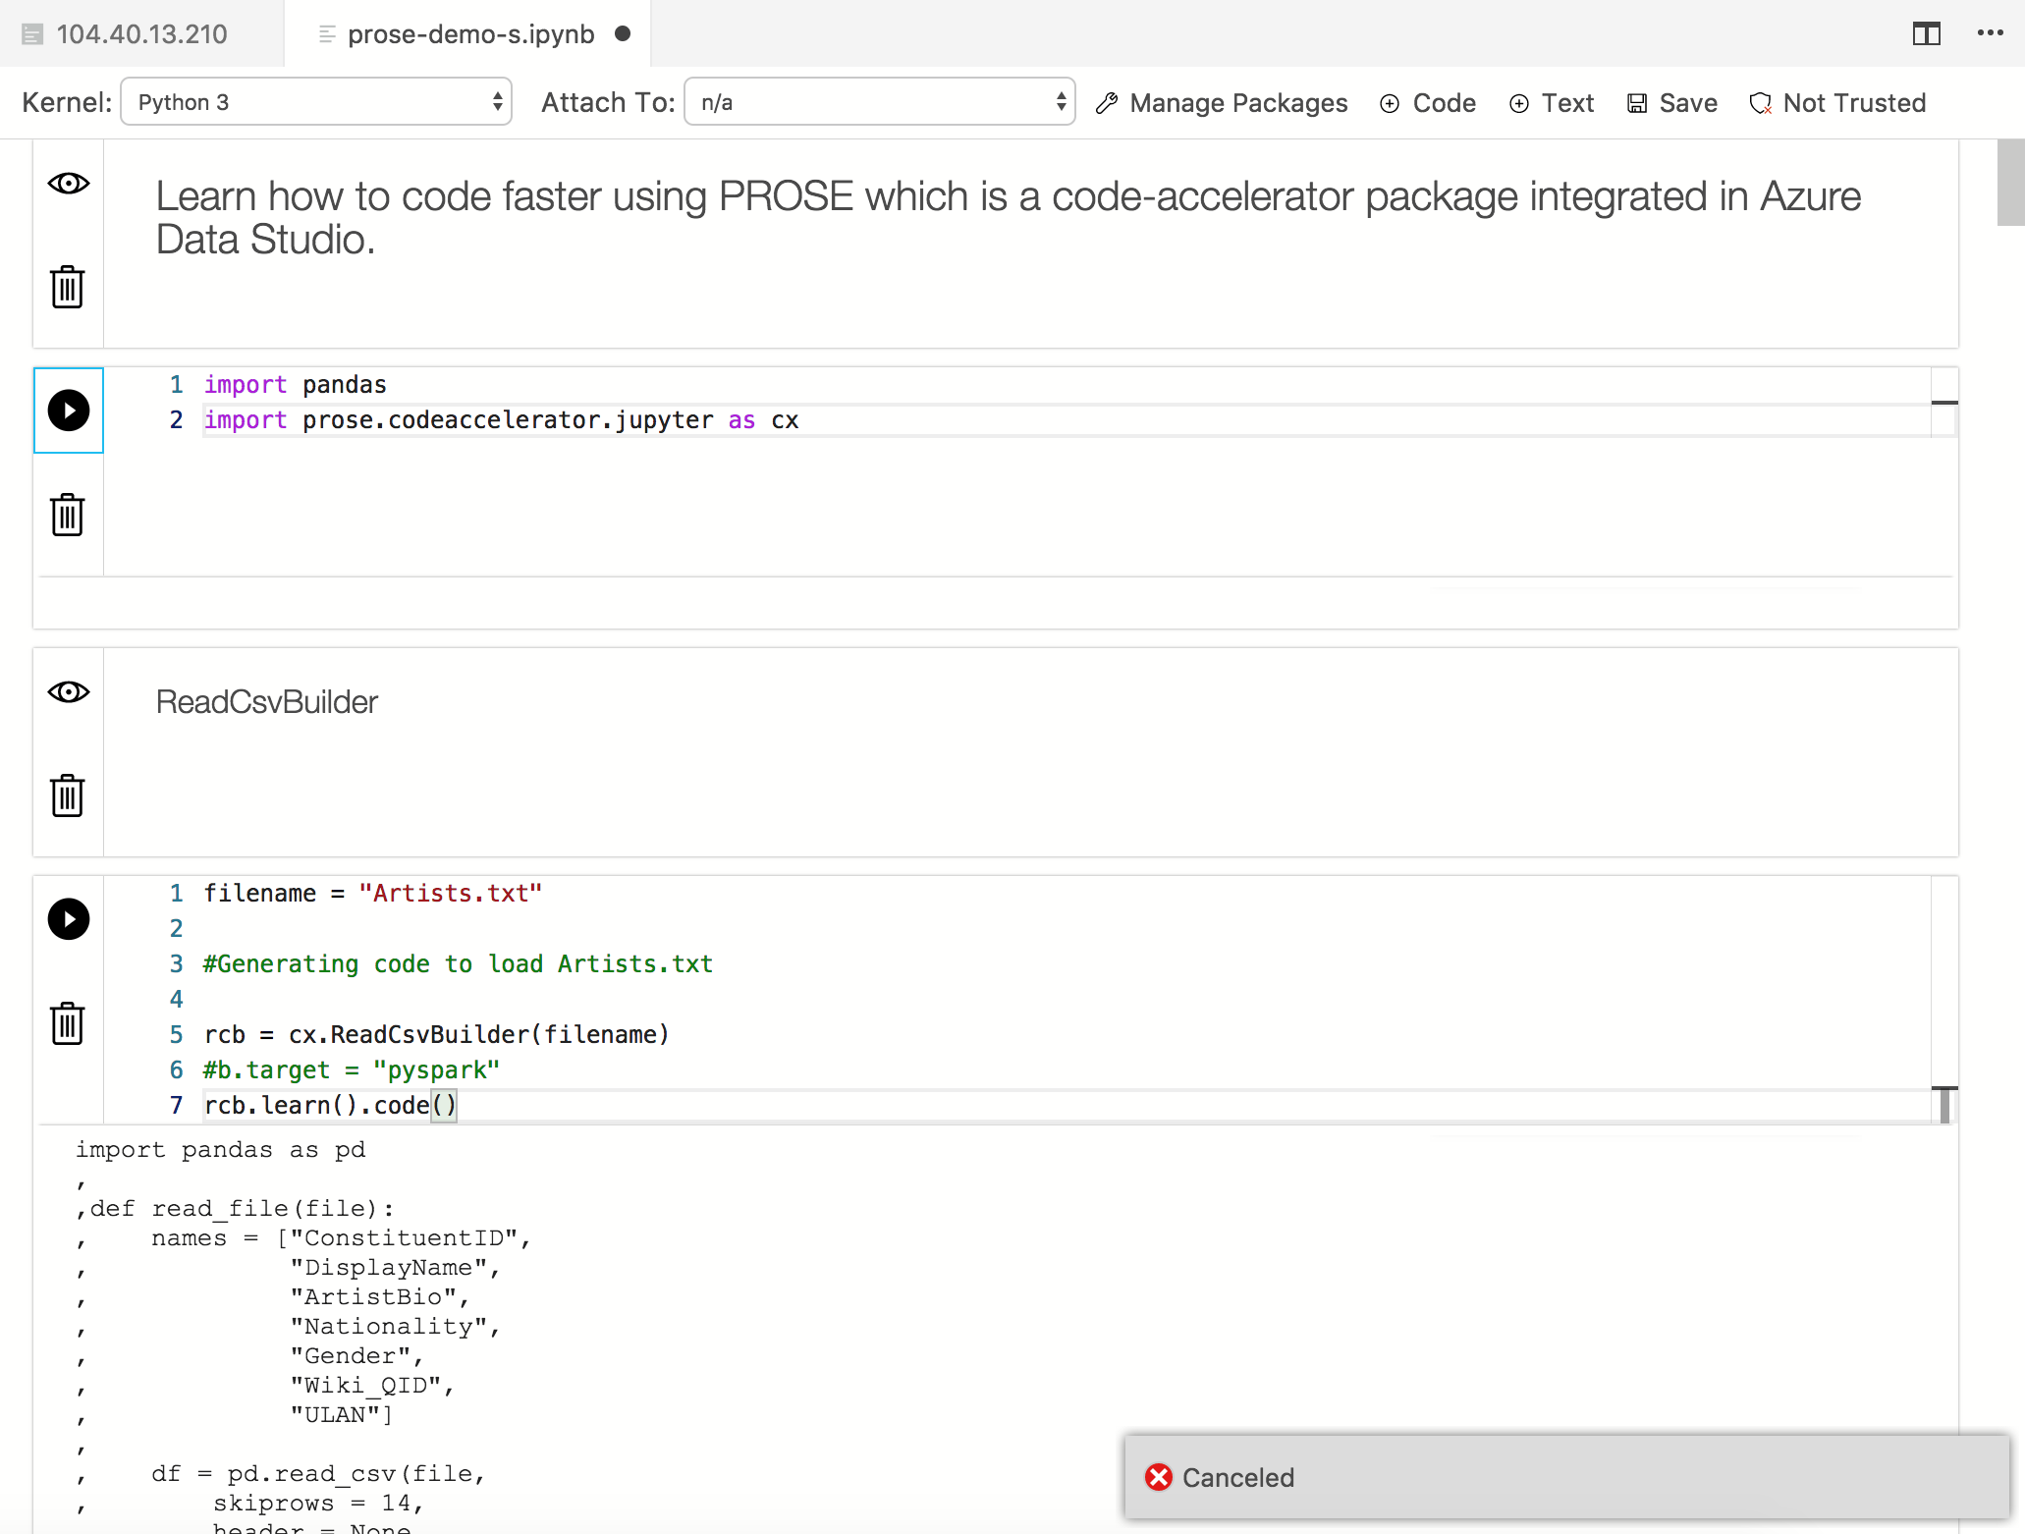Open the Attach To dropdown
Image resolution: width=2025 pixels, height=1534 pixels.
click(x=879, y=101)
